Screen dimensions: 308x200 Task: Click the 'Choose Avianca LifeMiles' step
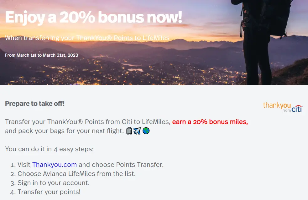(76, 174)
